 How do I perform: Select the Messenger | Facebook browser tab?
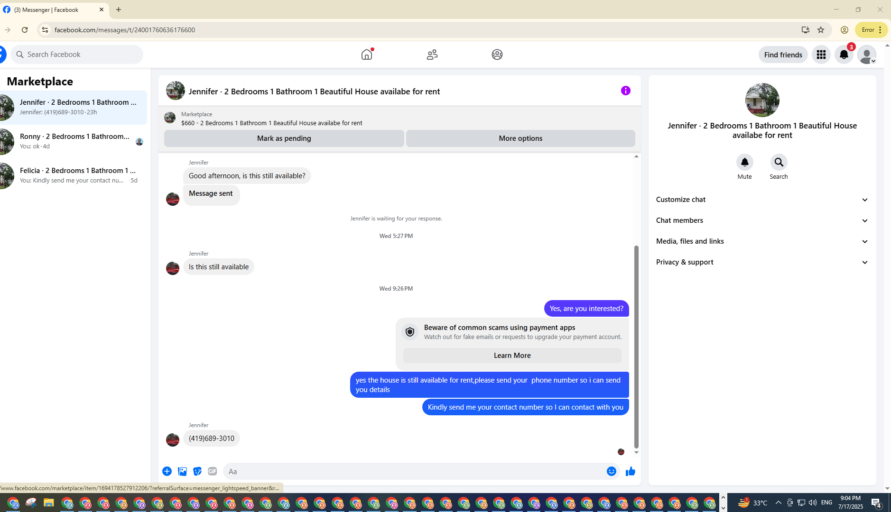point(54,9)
